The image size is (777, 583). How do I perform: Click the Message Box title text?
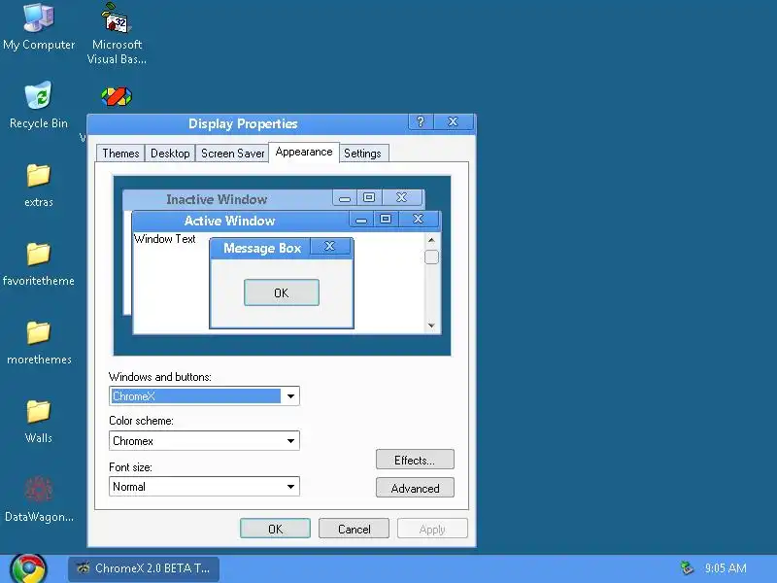coord(262,248)
